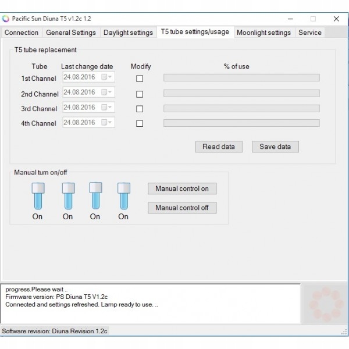Click the 'T5 tube replacement' group title

pyautogui.click(x=45, y=50)
